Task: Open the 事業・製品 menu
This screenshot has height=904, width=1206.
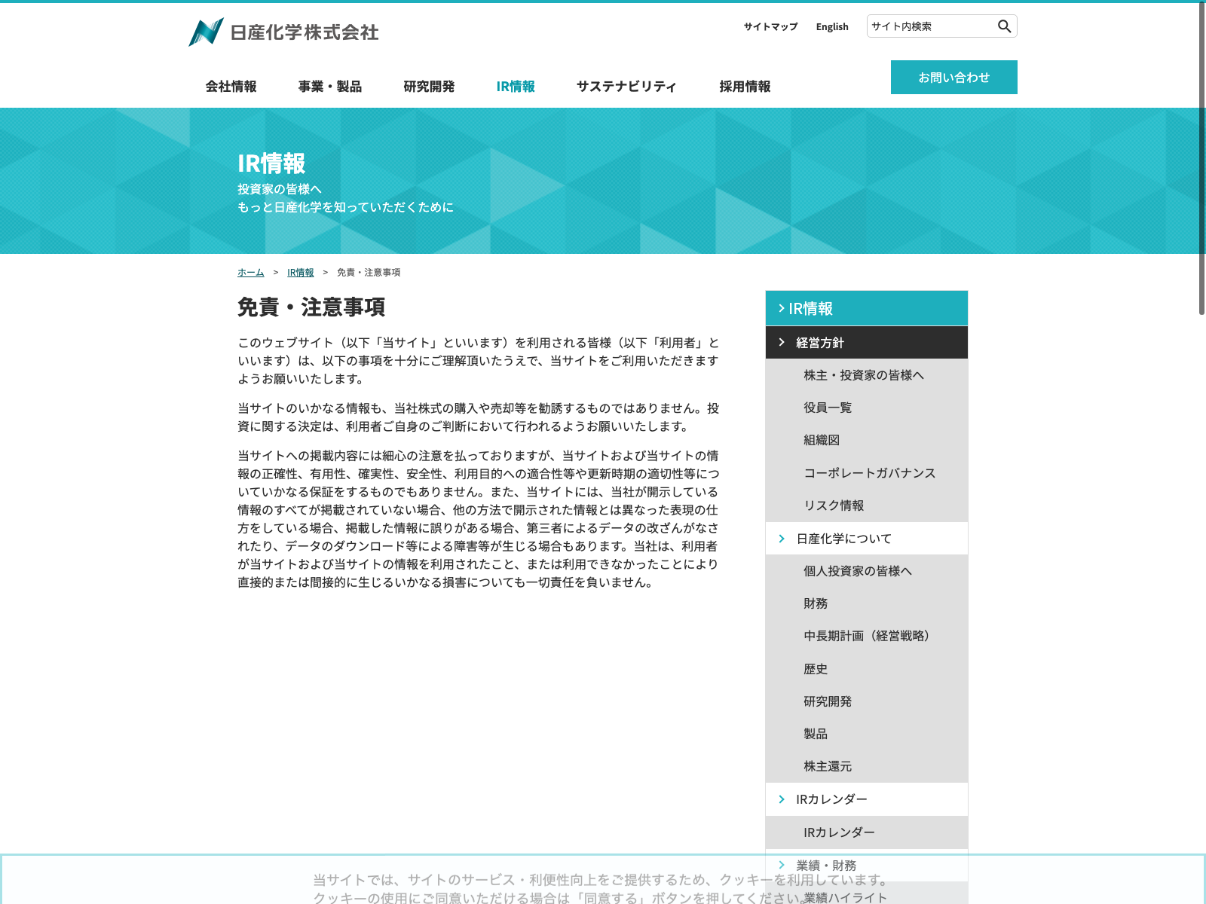Action: 329,87
